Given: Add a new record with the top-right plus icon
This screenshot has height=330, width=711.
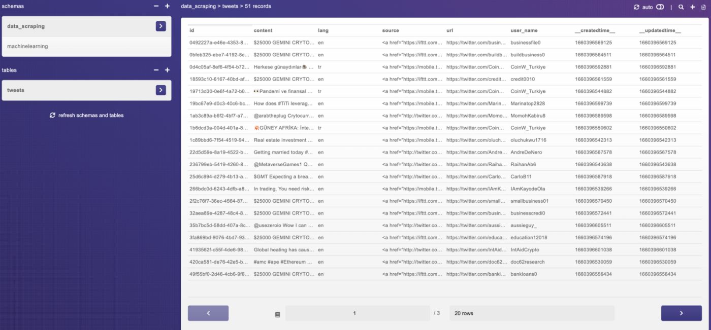Looking at the screenshot, I should [x=692, y=7].
